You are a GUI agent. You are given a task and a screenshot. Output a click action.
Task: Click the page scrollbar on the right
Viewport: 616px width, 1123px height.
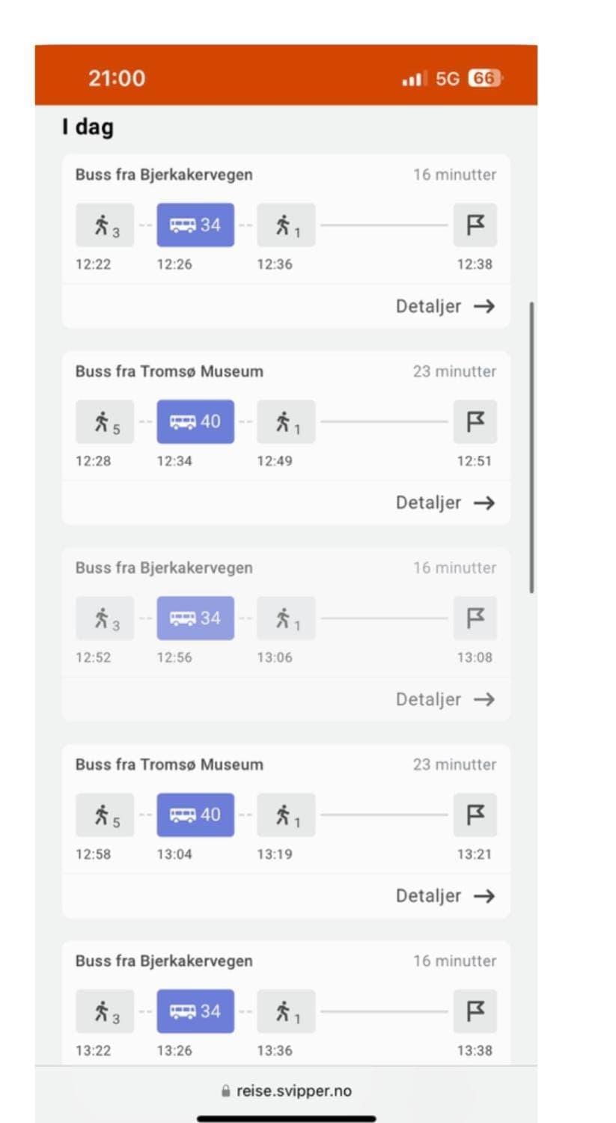coord(532,448)
